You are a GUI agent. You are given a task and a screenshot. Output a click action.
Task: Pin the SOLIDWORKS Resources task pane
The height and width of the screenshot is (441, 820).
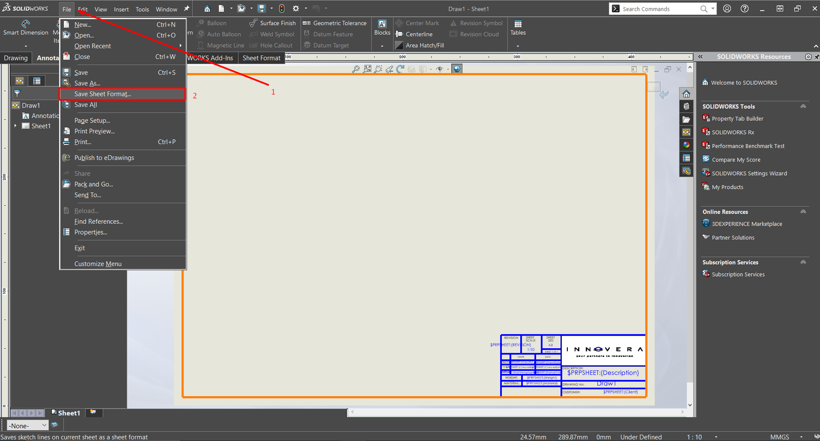[x=816, y=57]
